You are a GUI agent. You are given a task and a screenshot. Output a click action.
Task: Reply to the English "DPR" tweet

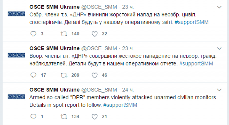33,116
